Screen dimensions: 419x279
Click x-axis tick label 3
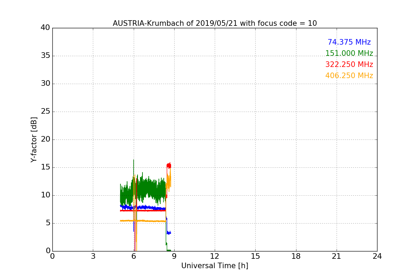[x=93, y=256]
